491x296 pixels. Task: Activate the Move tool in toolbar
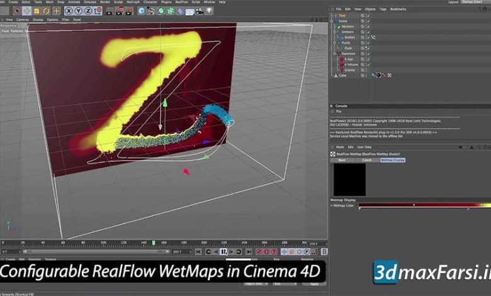[x=26, y=11]
